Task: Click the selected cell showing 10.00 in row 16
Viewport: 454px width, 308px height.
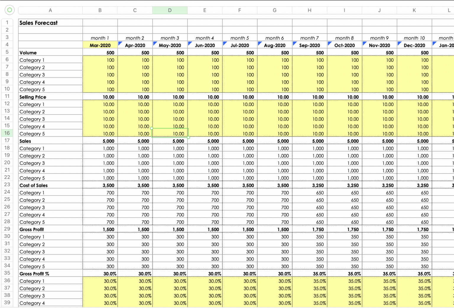Action: [x=170, y=133]
